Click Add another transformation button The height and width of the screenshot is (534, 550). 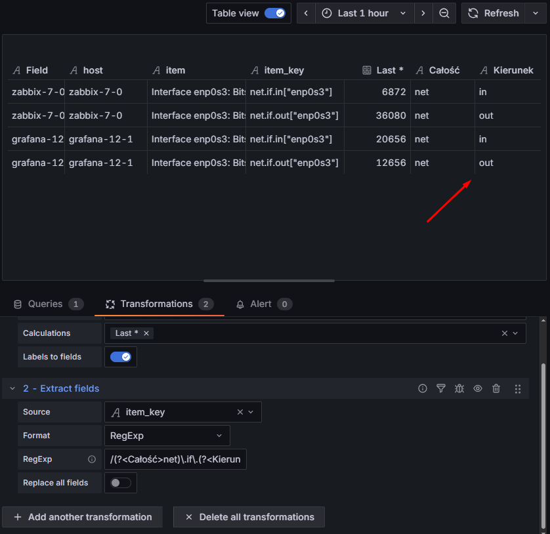coord(83,517)
